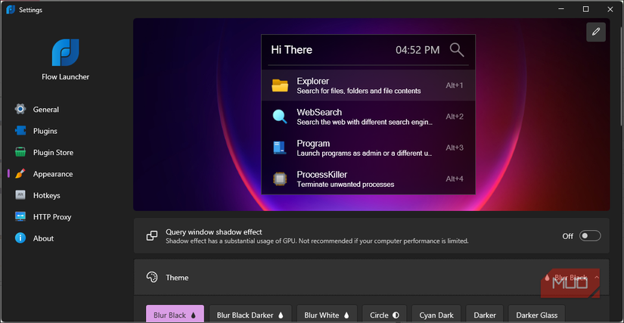Click the HTTP Proxy monitor icon

point(20,216)
